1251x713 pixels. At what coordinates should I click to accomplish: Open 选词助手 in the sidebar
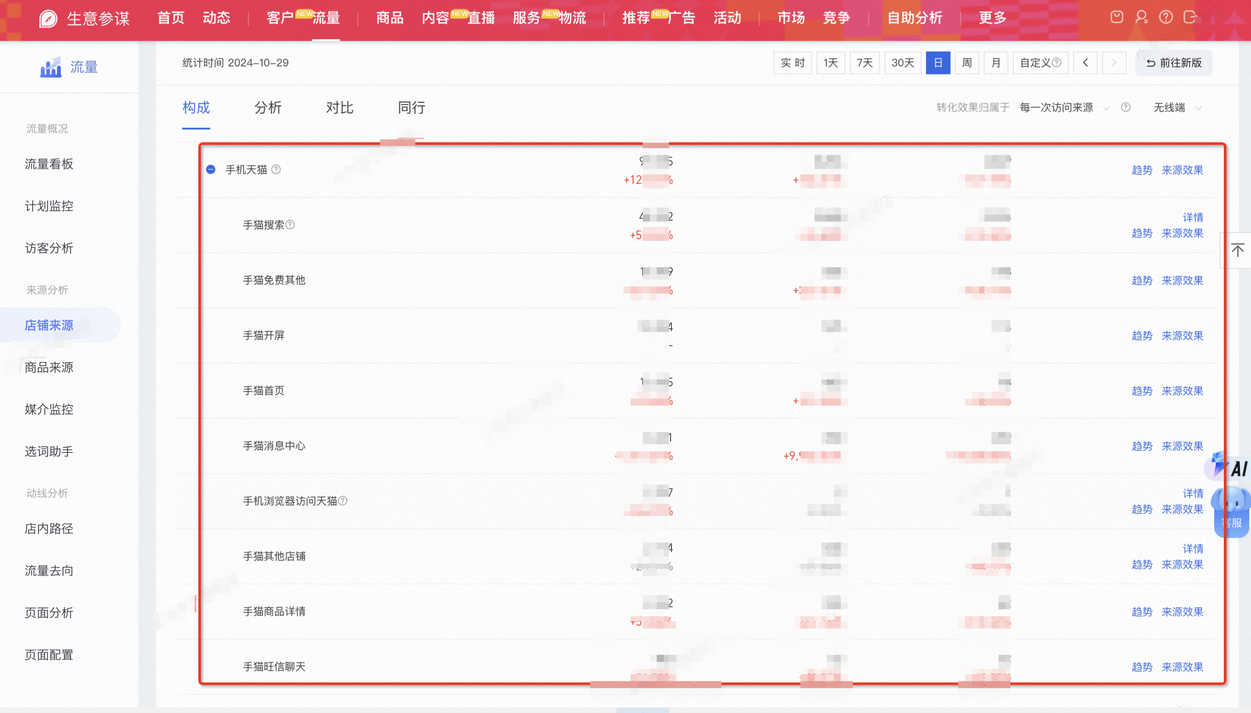49,452
